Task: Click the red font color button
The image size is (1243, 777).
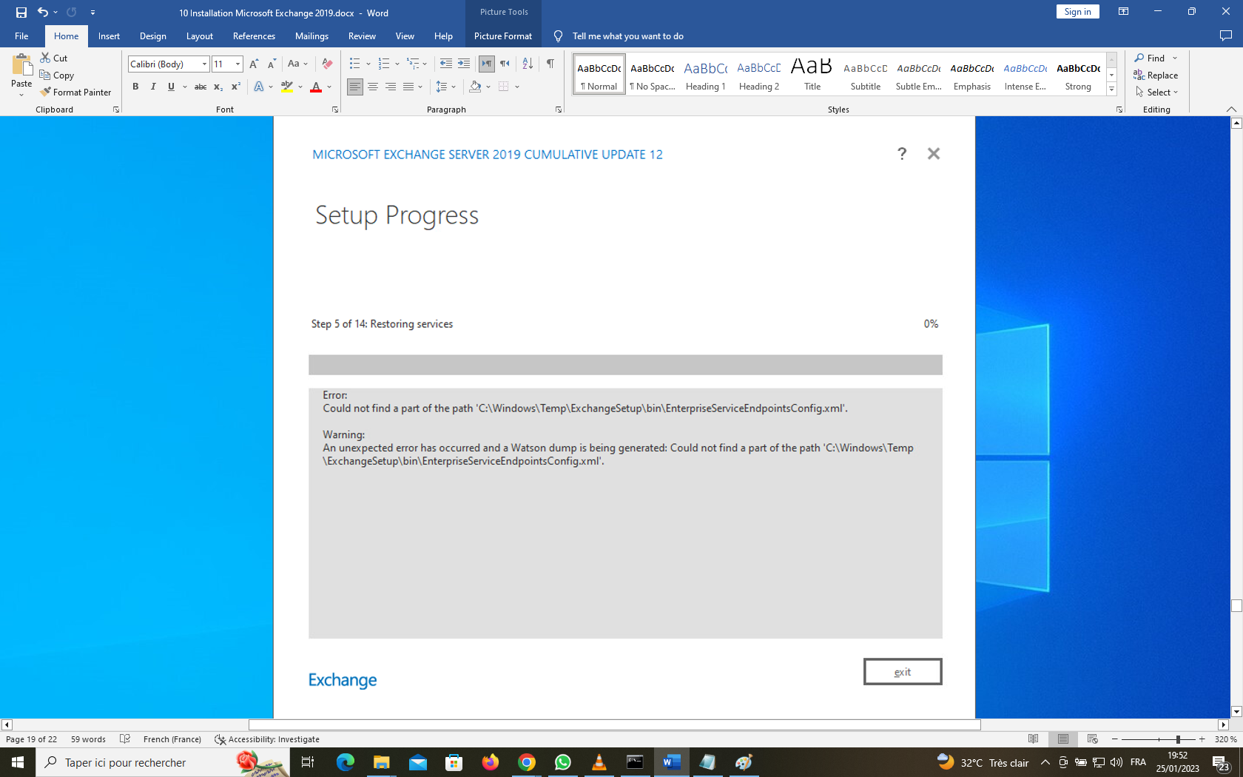Action: pyautogui.click(x=316, y=87)
